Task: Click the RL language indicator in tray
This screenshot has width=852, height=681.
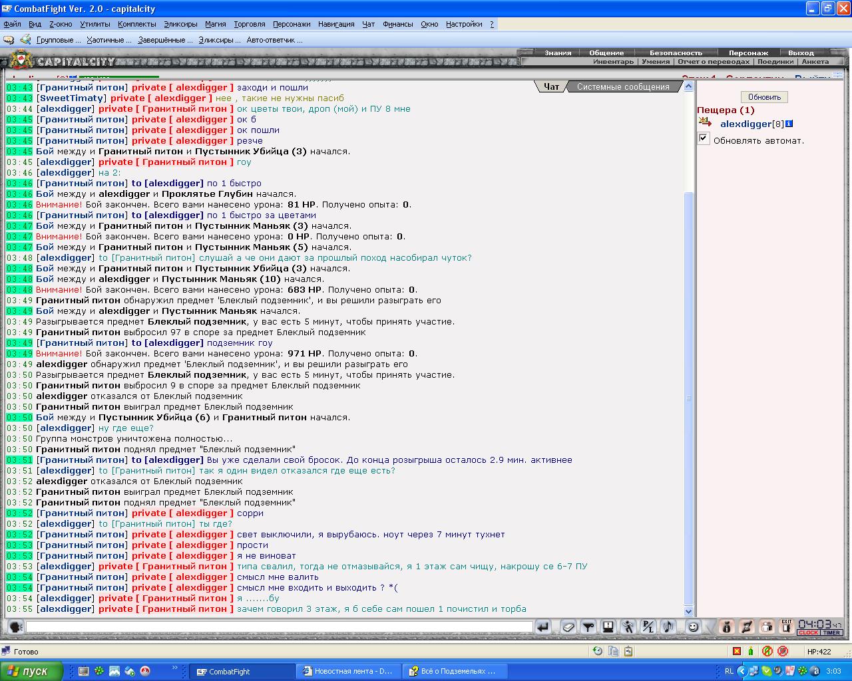Action: (729, 671)
